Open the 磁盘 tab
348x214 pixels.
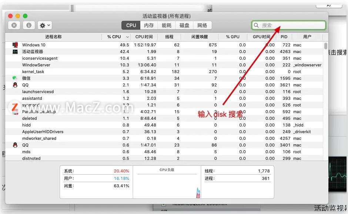click(x=184, y=25)
